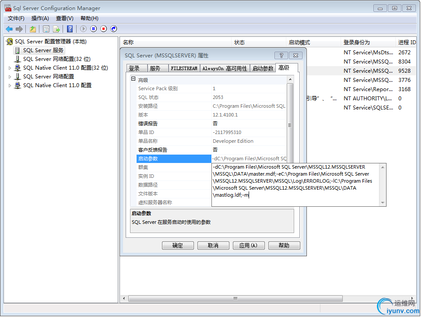The width and height of the screenshot is (422, 318).
Task: Select the NT Service\Repor... row
Action: (x=361, y=89)
